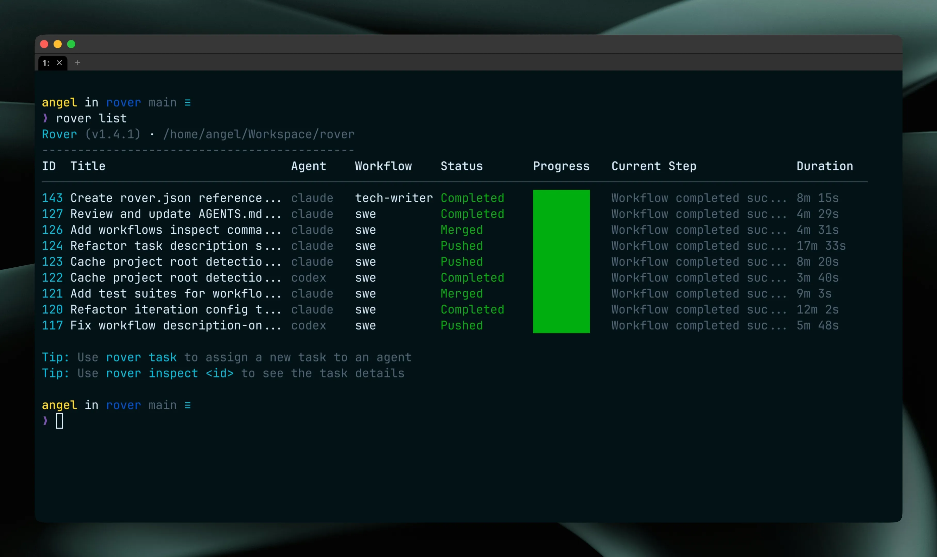Open a new terminal tab with the plus icon
The image size is (937, 557).
click(78, 63)
